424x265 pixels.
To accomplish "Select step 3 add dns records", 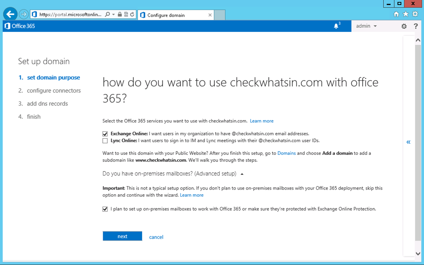I will (x=43, y=104).
